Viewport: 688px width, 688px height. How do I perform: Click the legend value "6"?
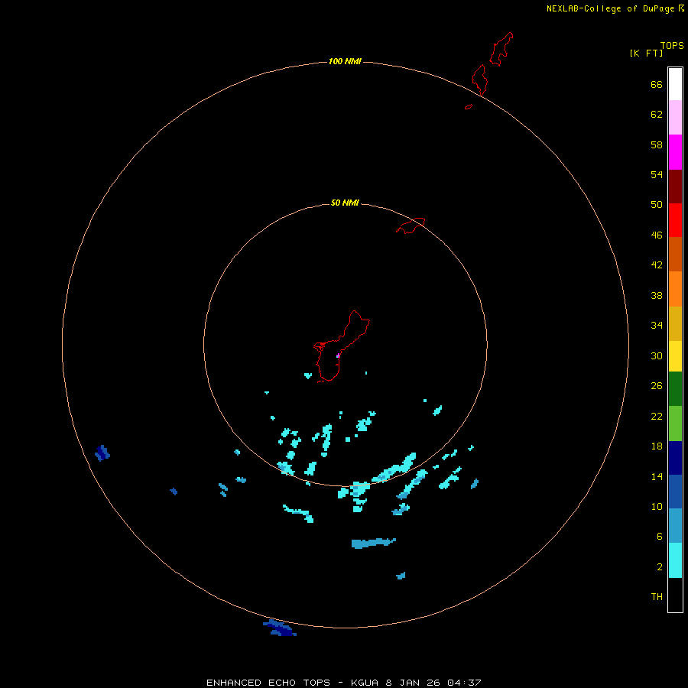(x=660, y=537)
